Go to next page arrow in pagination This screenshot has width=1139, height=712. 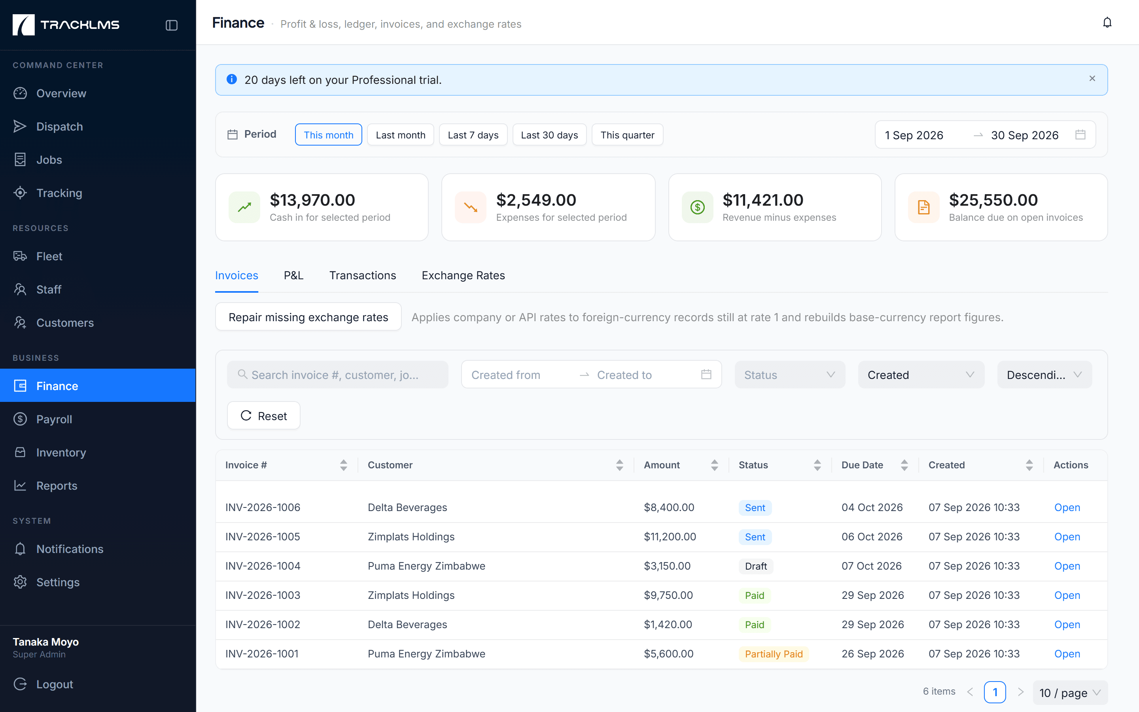(x=1020, y=692)
